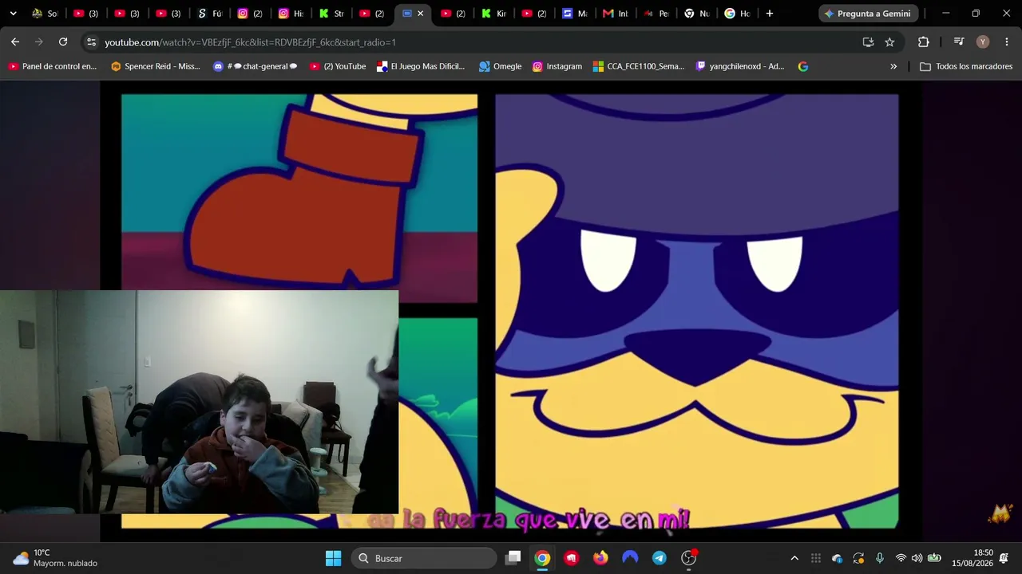Viewport: 1022px width, 574px height.
Task: Open the notification bell icon
Action: 1004,558
